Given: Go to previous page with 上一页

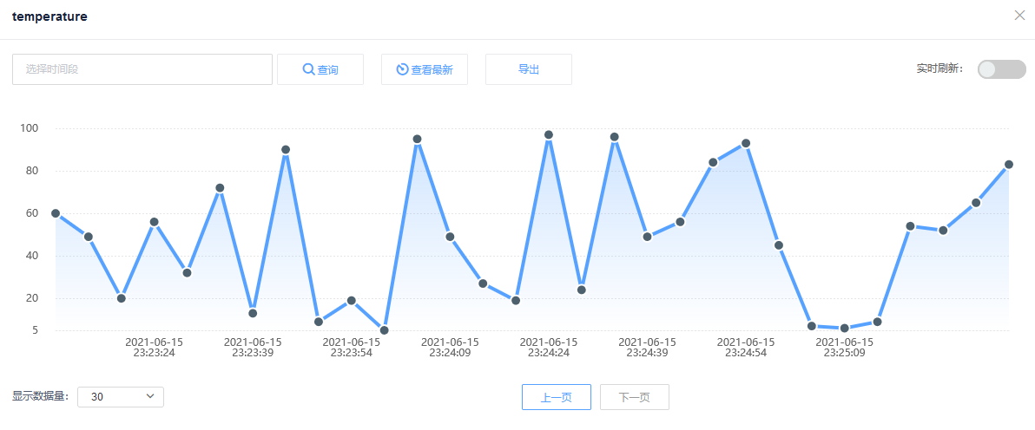Looking at the screenshot, I should (x=557, y=397).
